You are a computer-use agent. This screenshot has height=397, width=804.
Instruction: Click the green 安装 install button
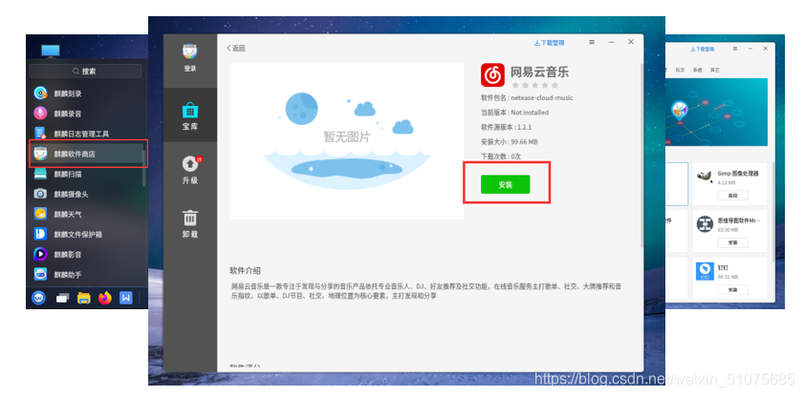(x=505, y=185)
